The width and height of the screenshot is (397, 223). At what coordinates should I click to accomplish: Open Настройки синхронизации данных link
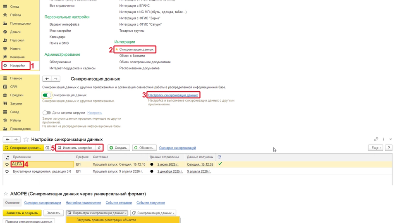click(173, 95)
